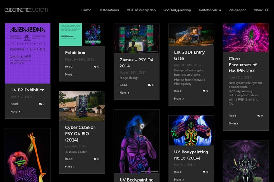Screen dimensions: 274x182
Task: Click the June 16th, 2014 date
Action: click(240, 77)
